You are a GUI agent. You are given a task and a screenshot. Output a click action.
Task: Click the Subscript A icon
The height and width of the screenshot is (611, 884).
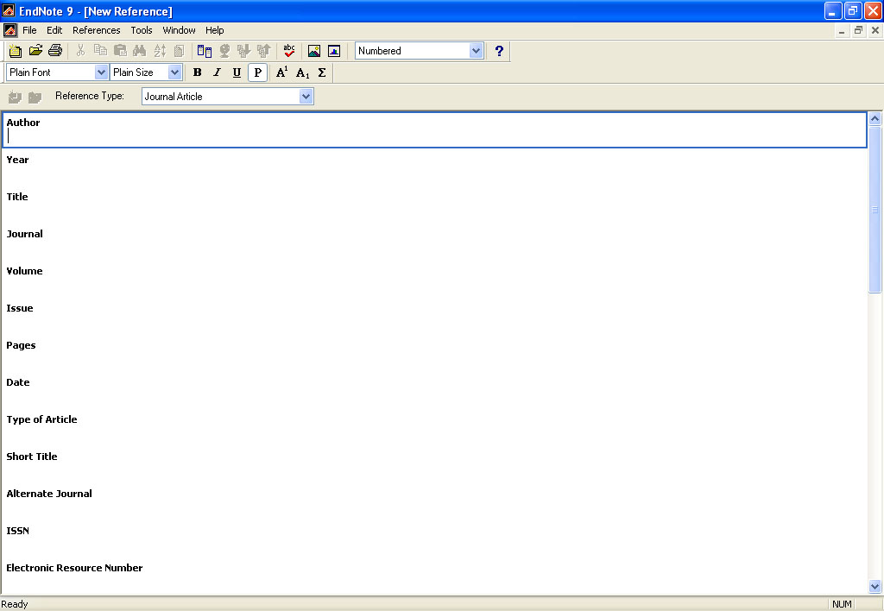[x=302, y=72]
